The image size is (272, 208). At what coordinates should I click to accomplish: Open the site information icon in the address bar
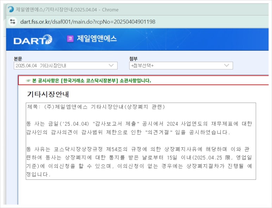click(x=13, y=22)
